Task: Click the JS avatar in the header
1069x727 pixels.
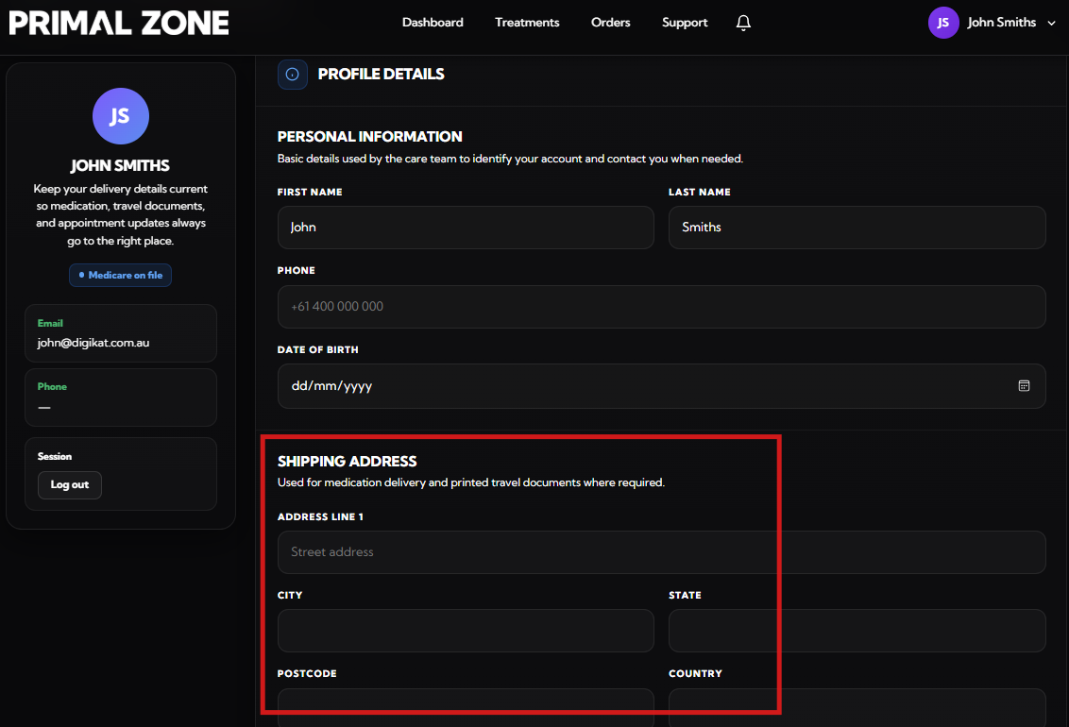Action: coord(942,23)
